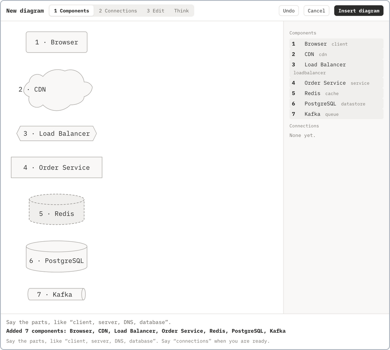Click the Connections sidebar heading
This screenshot has width=390, height=350.
tap(304, 126)
